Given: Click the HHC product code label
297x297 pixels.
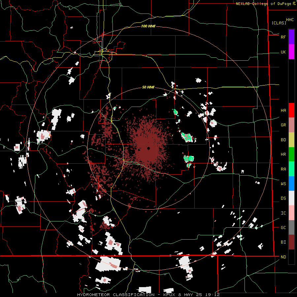Looking at the screenshot, I should tap(290, 19).
